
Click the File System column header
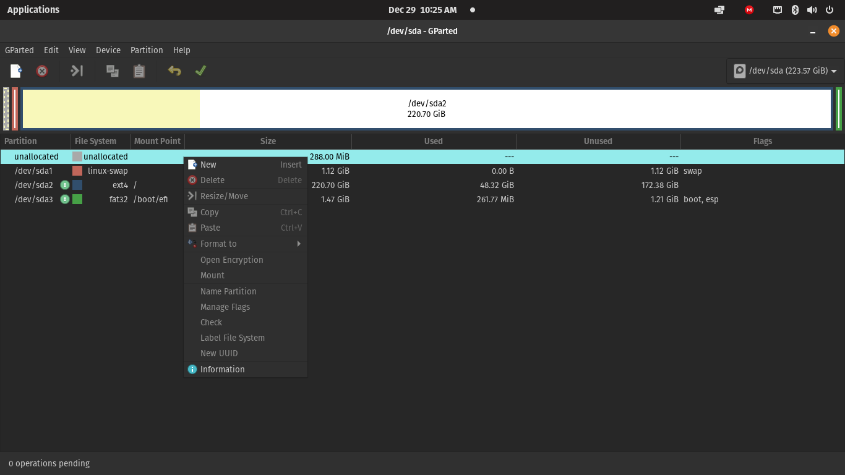tap(100, 141)
